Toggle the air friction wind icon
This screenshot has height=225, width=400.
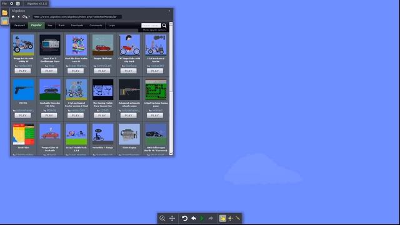click(x=237, y=218)
